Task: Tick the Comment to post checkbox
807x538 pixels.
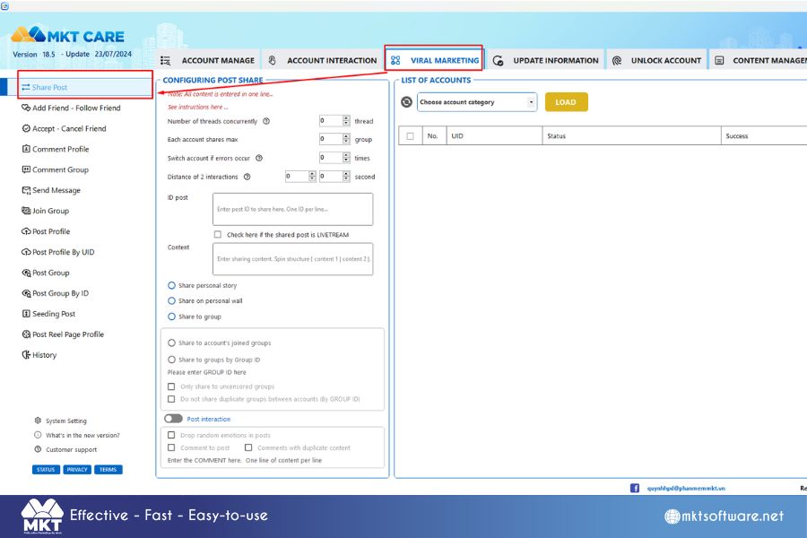Action: (x=171, y=447)
